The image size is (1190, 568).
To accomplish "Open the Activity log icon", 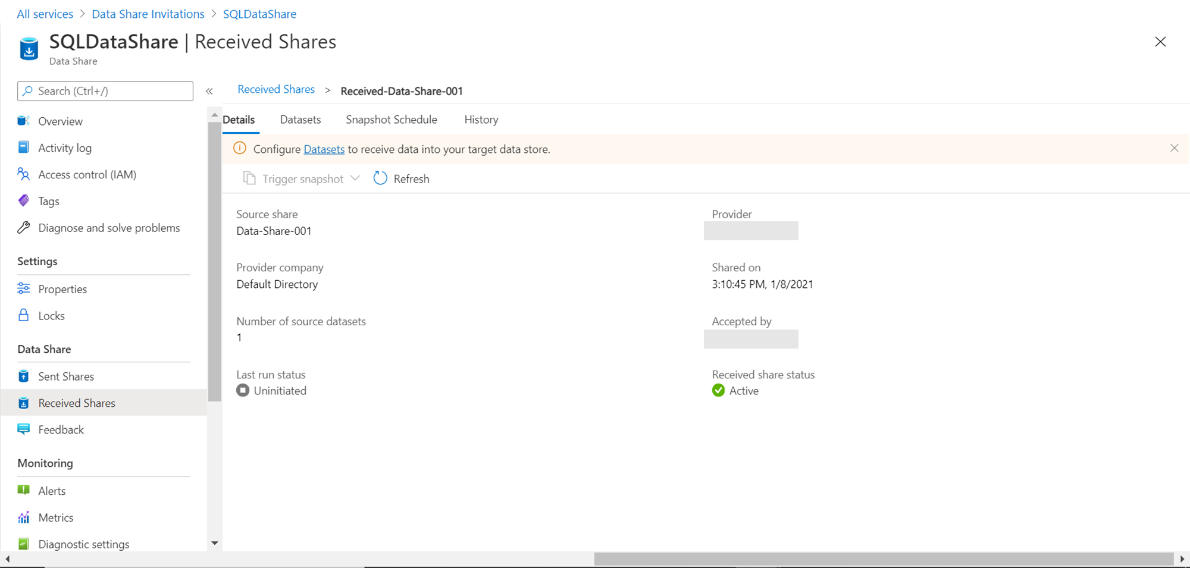I will (x=24, y=148).
